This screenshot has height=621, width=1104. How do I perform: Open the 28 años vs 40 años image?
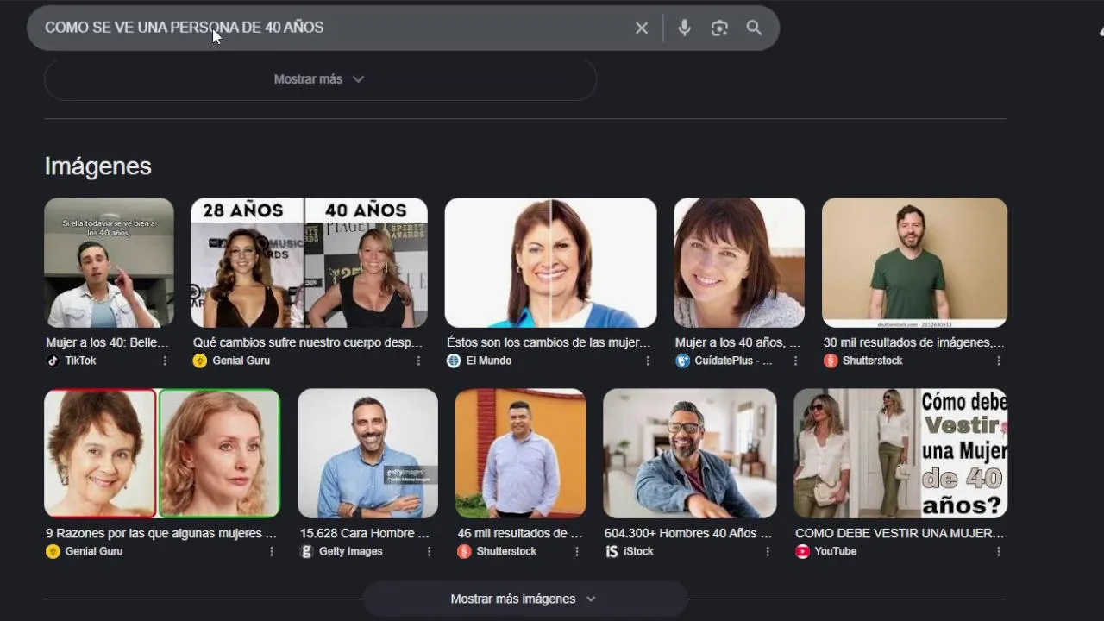coord(309,262)
